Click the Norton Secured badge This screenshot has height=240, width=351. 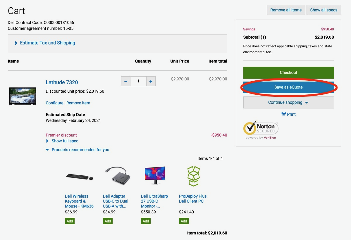(261, 130)
